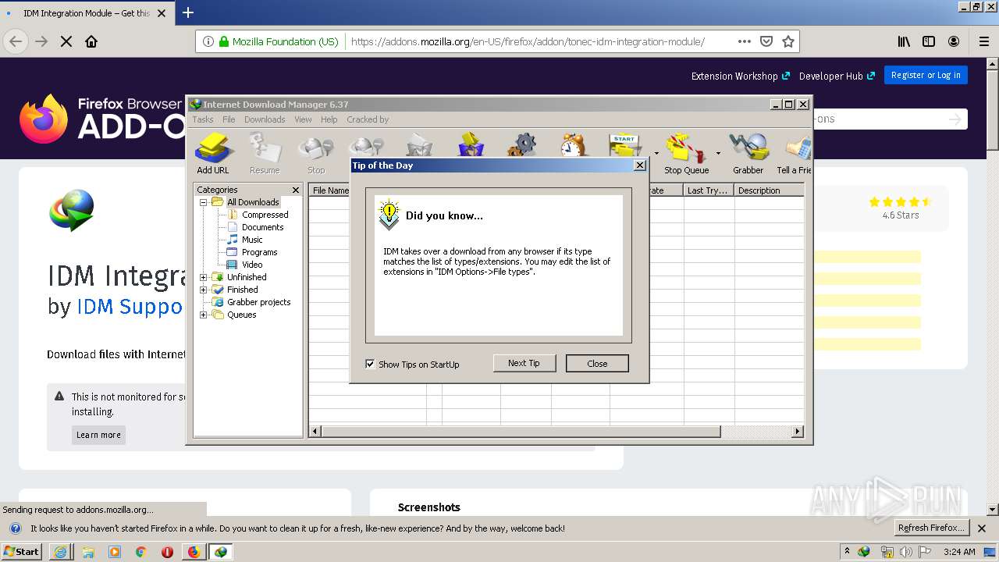The height and width of the screenshot is (562, 999).
Task: Open the Stop Queue dropdown arrow
Action: 718,153
